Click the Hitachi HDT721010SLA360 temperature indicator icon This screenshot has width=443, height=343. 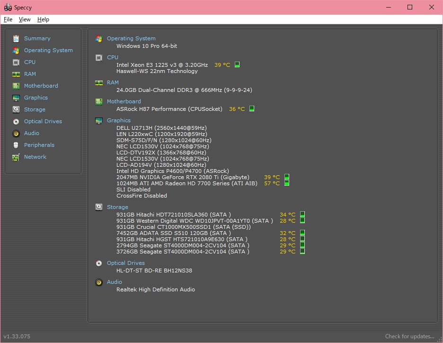coord(302,214)
